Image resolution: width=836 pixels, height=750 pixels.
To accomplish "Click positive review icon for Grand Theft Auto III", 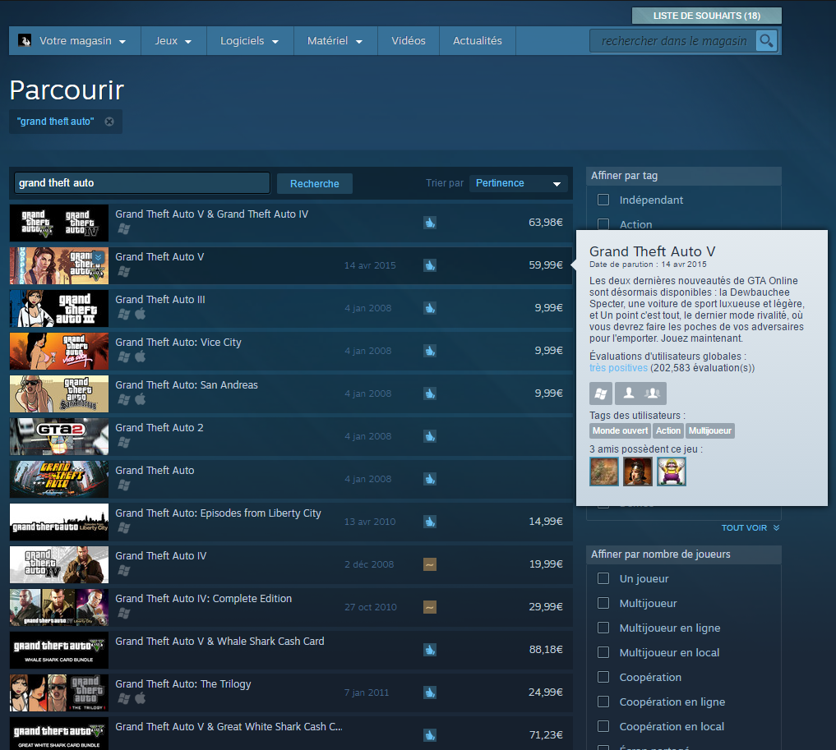I will [430, 308].
